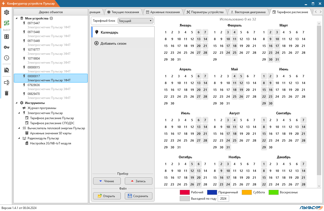This screenshot has width=324, height=211.
Task: Click megaphone icon for Журнал программы
Action: pos(24,108)
